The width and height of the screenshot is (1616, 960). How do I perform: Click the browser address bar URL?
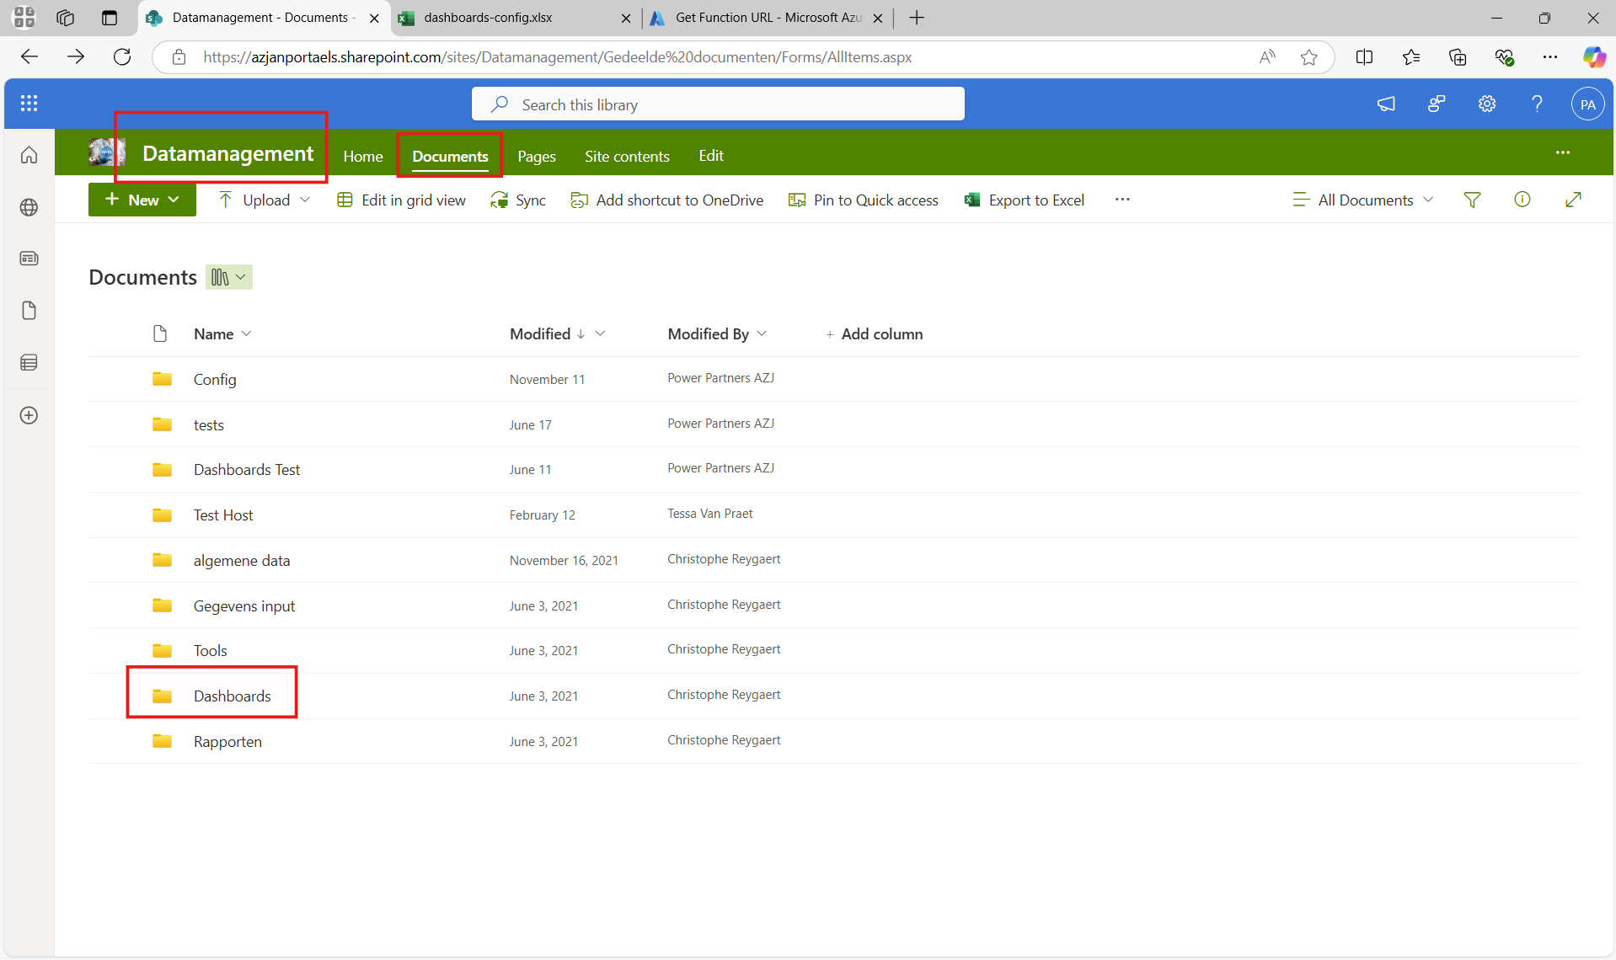pyautogui.click(x=557, y=57)
